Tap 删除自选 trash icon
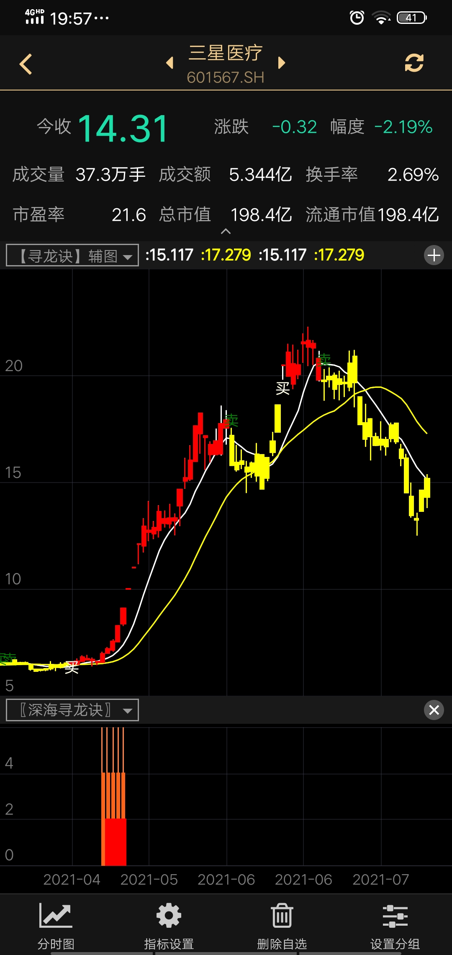The image size is (452, 955). [x=282, y=927]
